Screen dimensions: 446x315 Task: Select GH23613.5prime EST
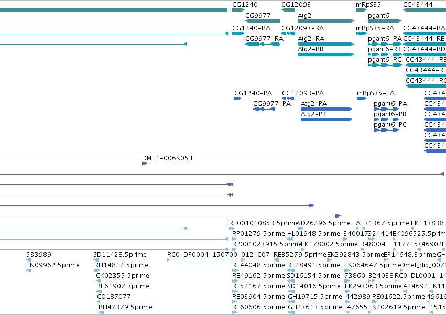click(291, 312)
